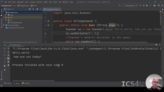Collapse the StringScanner root project node
Viewport: 164px width, 92px height.
point(4,12)
